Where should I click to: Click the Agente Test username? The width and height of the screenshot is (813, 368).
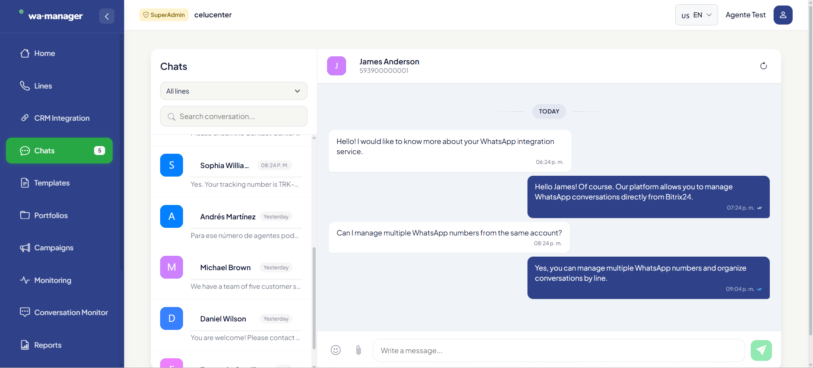tap(746, 15)
